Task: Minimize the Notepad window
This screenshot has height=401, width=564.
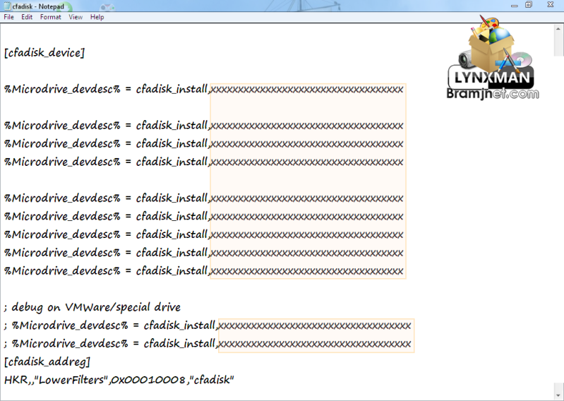Action: click(x=508, y=5)
